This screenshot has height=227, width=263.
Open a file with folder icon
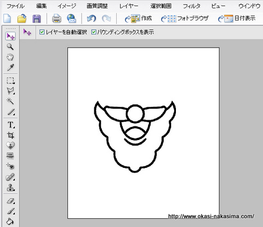(22, 19)
